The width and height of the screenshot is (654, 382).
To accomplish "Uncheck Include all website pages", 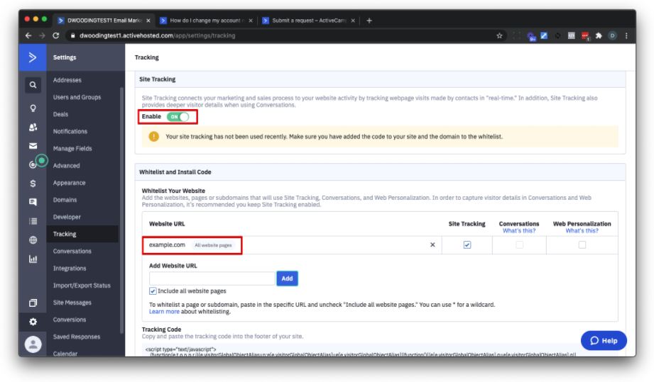I will pyautogui.click(x=153, y=291).
